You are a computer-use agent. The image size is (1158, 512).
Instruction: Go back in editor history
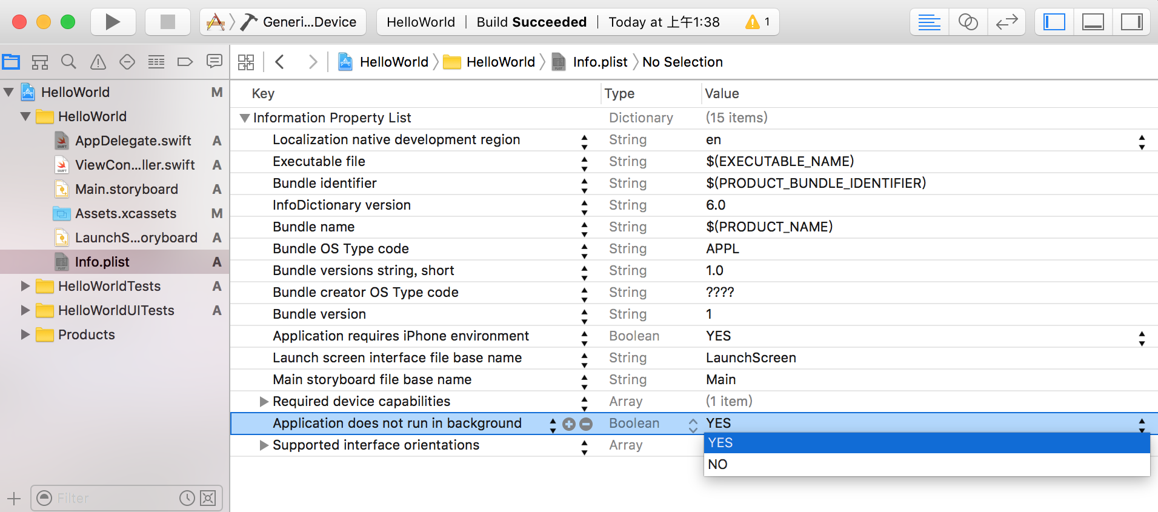click(x=279, y=62)
